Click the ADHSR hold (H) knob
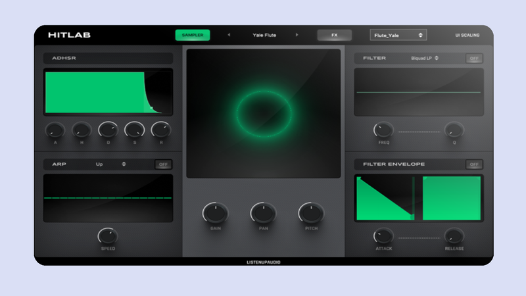Viewport: 526px width, 296px height. click(82, 130)
